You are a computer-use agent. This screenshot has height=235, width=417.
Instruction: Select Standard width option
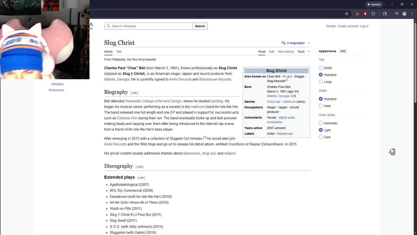pos(321,99)
